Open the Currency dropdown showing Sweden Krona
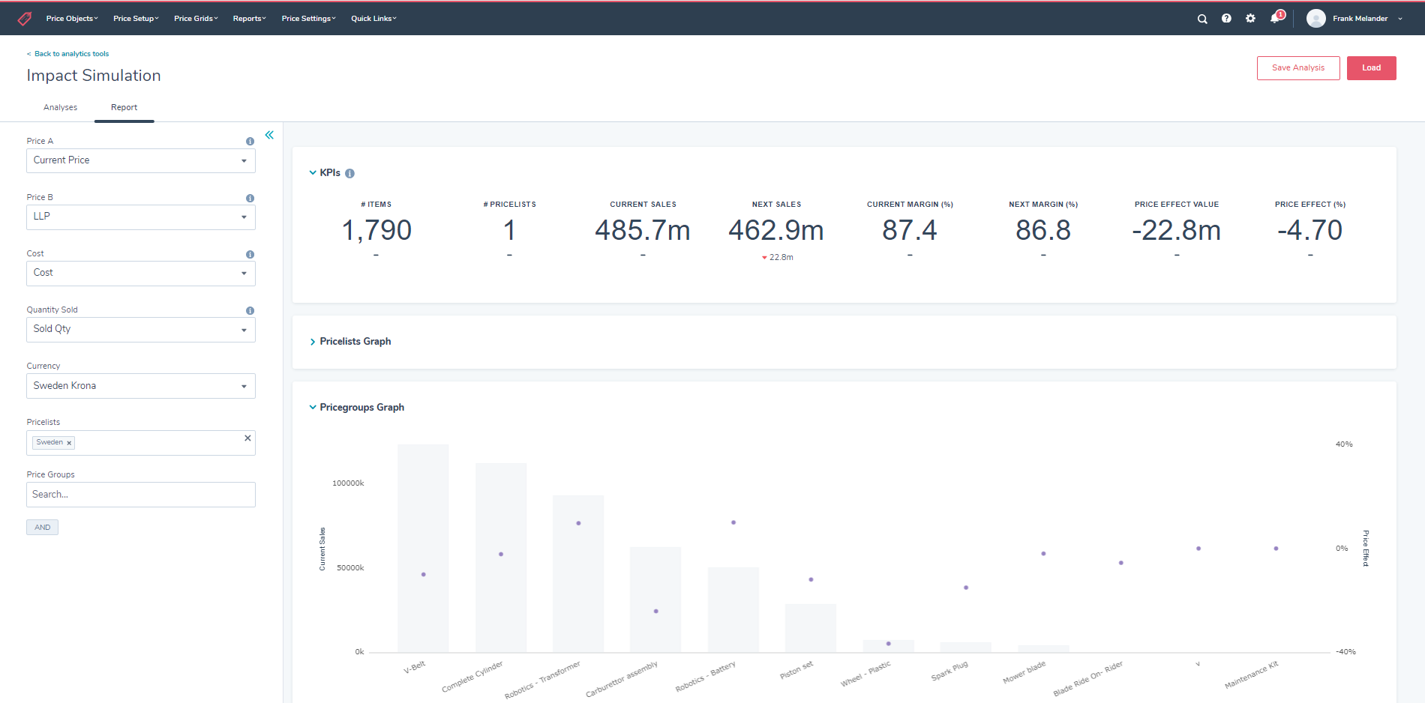1425x703 pixels. click(x=141, y=386)
